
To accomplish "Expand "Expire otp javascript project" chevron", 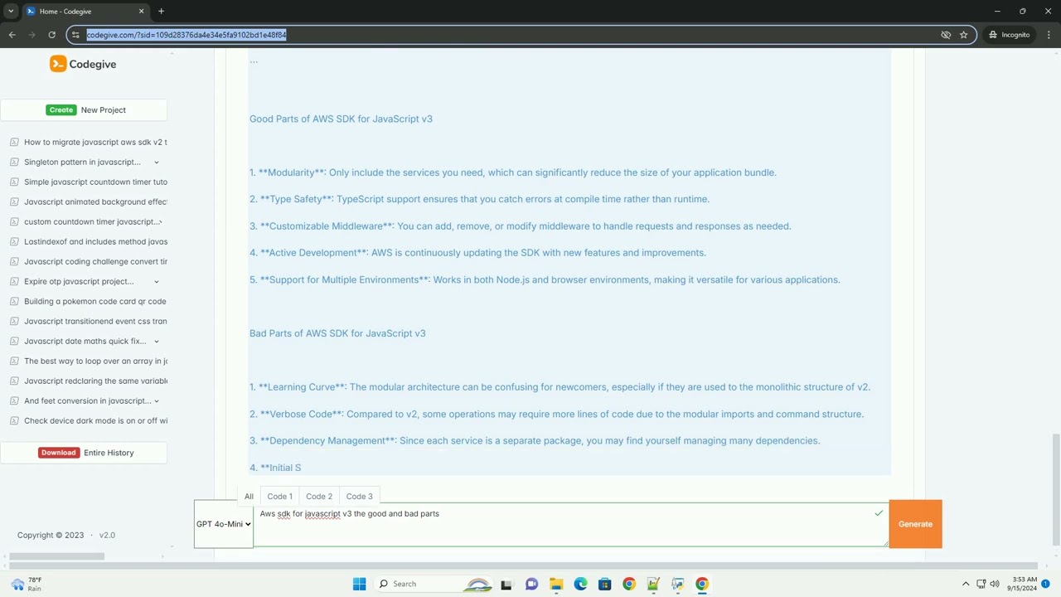I will 157,282.
